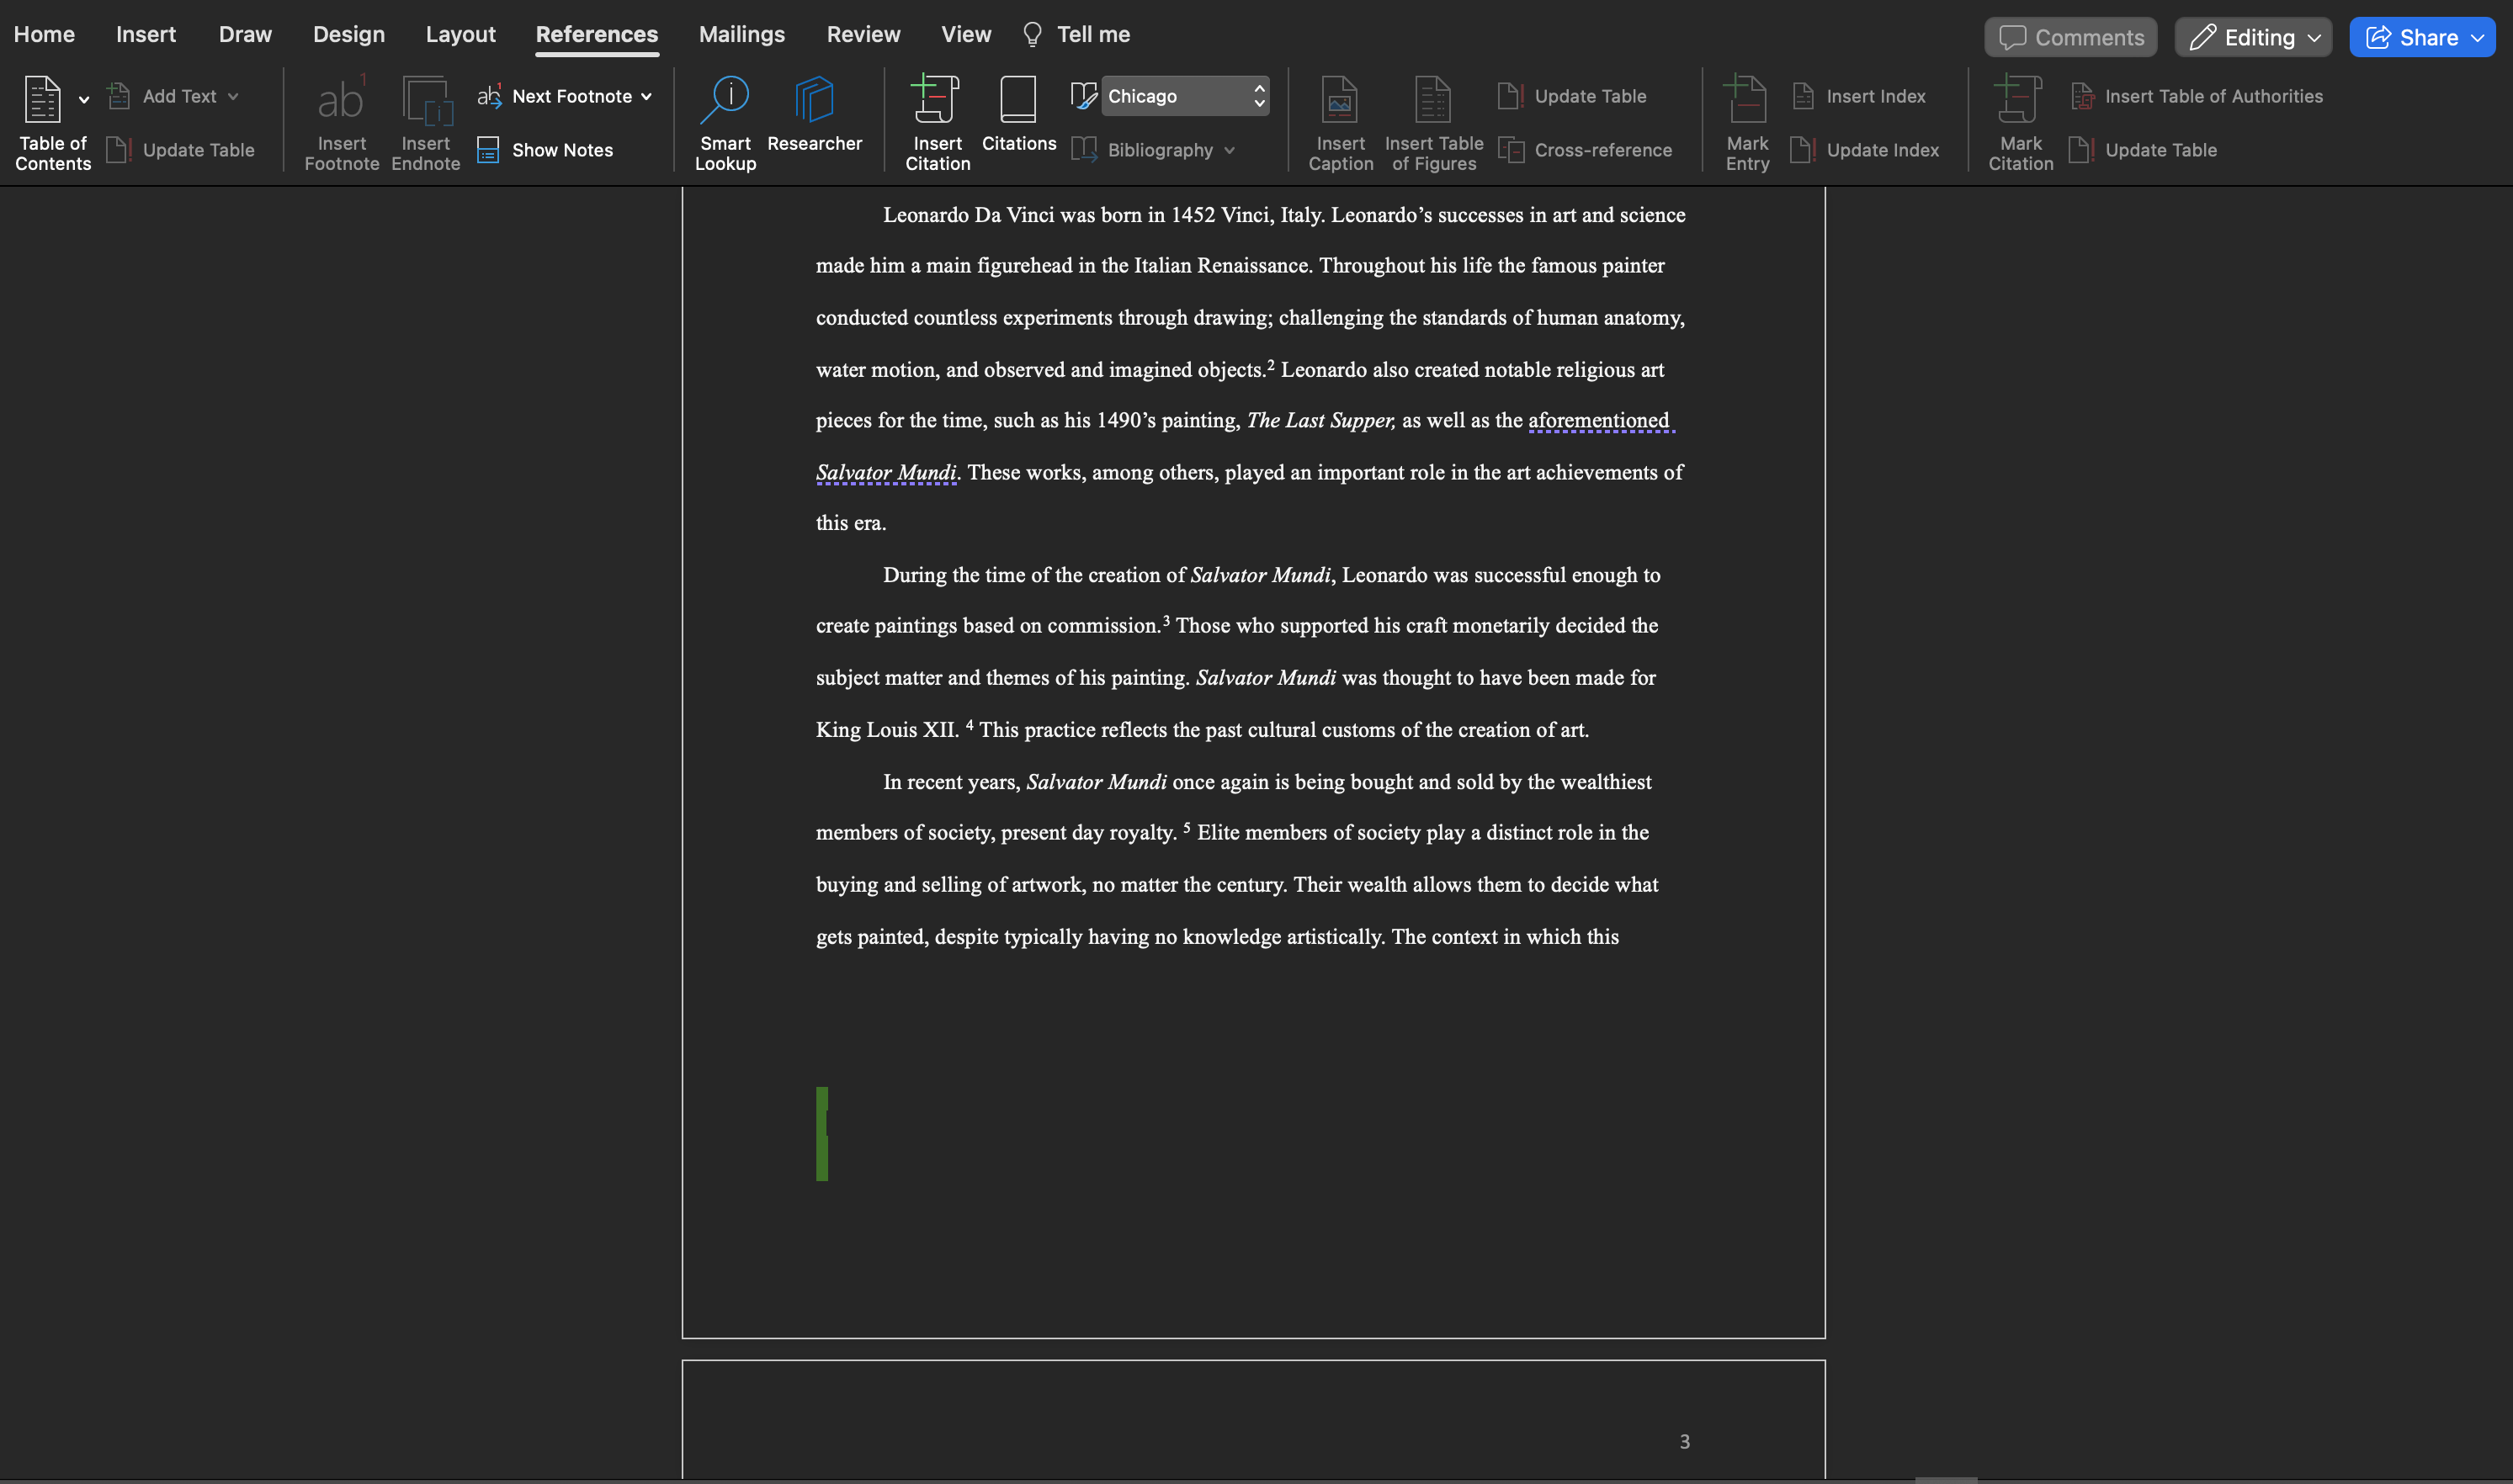Expand the Bibliography dropdown
Viewport: 2513px width, 1484px height.
point(1229,150)
